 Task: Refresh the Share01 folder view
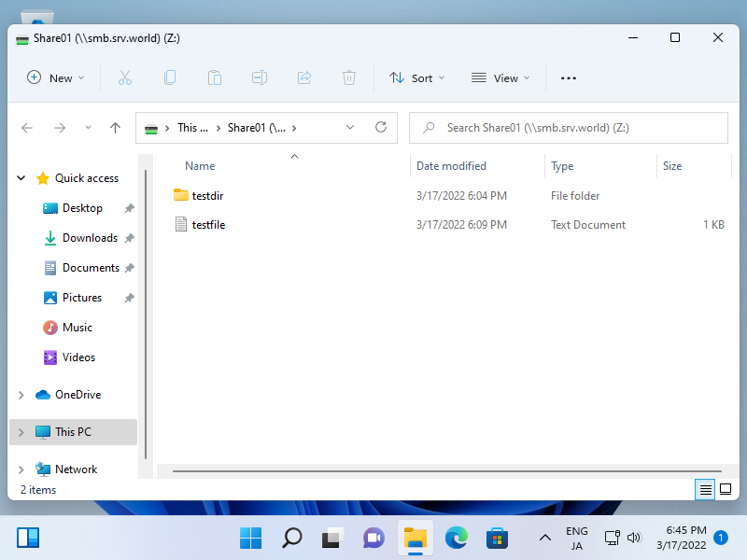pos(380,128)
